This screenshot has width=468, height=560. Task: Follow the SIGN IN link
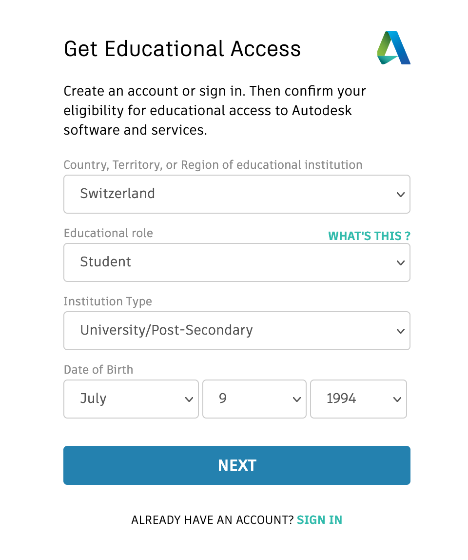(319, 520)
